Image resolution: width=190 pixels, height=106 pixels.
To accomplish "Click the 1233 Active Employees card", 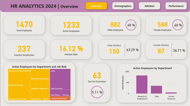I will [x=71, y=25].
